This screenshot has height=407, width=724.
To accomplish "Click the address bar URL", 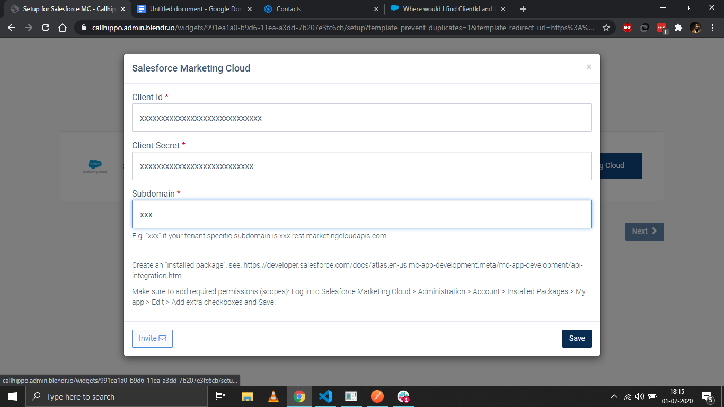I will tap(343, 28).
